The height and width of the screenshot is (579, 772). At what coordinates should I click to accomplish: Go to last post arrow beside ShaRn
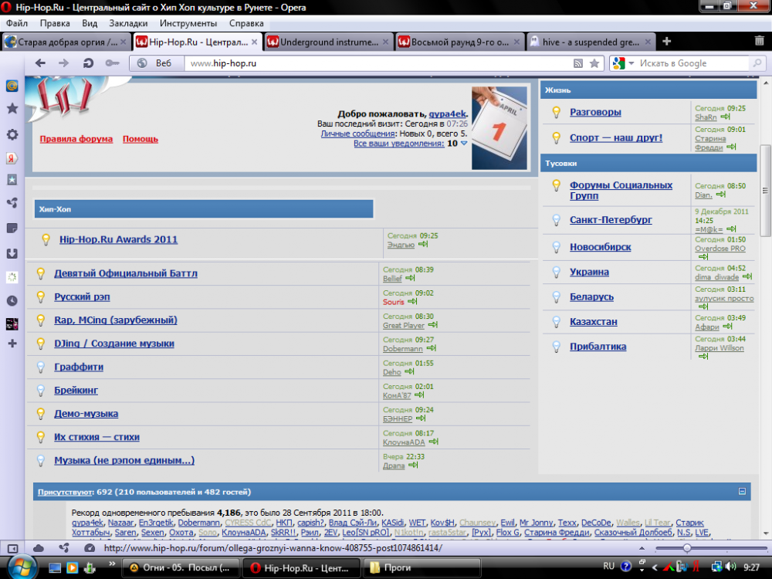[725, 117]
